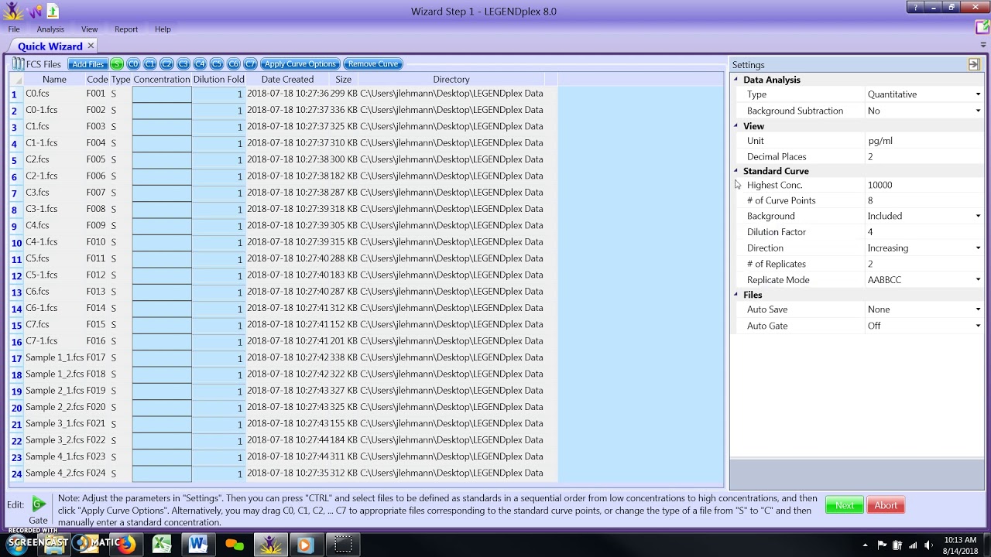Collapse the Data Analysis section
Screen dimensions: 991x557
736,80
